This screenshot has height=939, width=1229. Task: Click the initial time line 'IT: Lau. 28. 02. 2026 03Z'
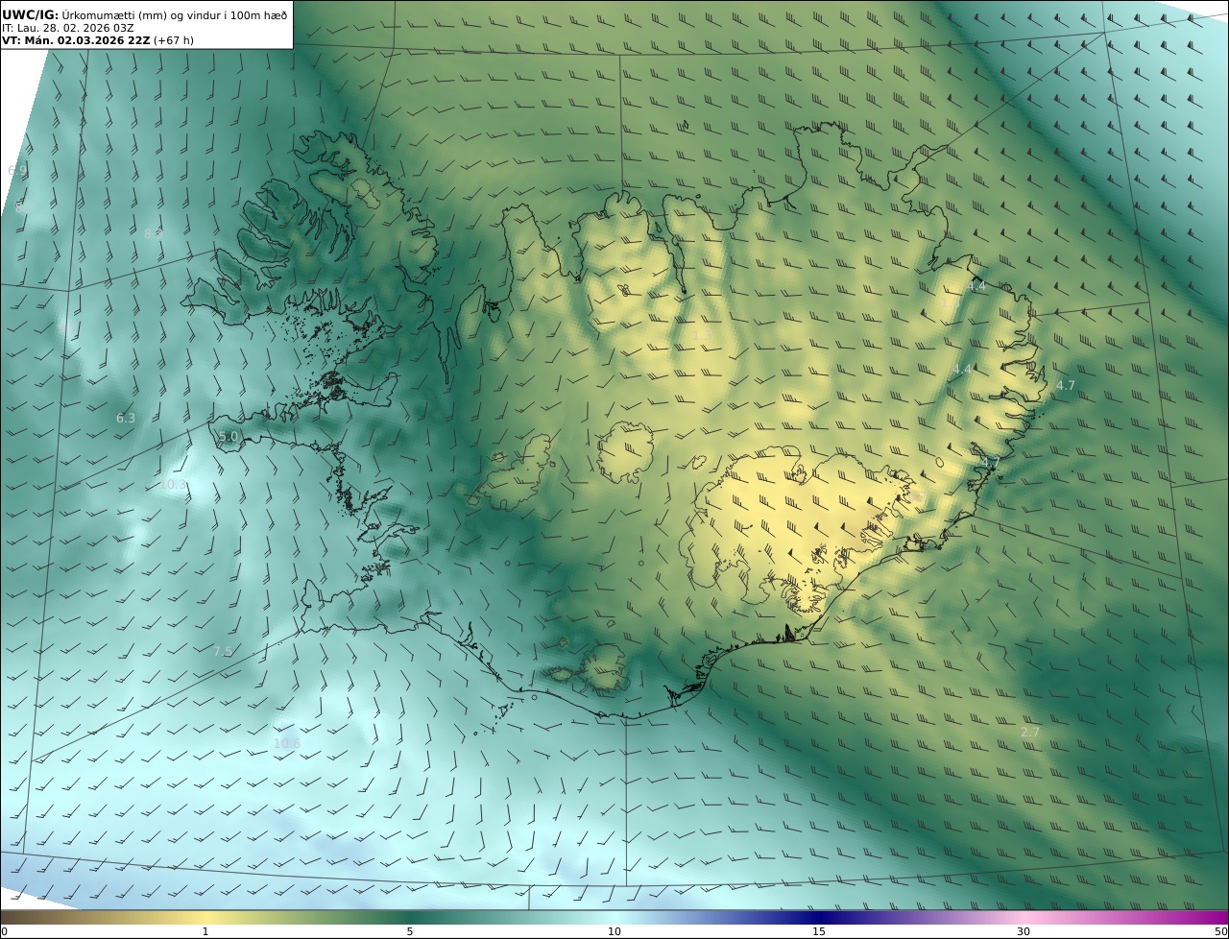coord(68,28)
